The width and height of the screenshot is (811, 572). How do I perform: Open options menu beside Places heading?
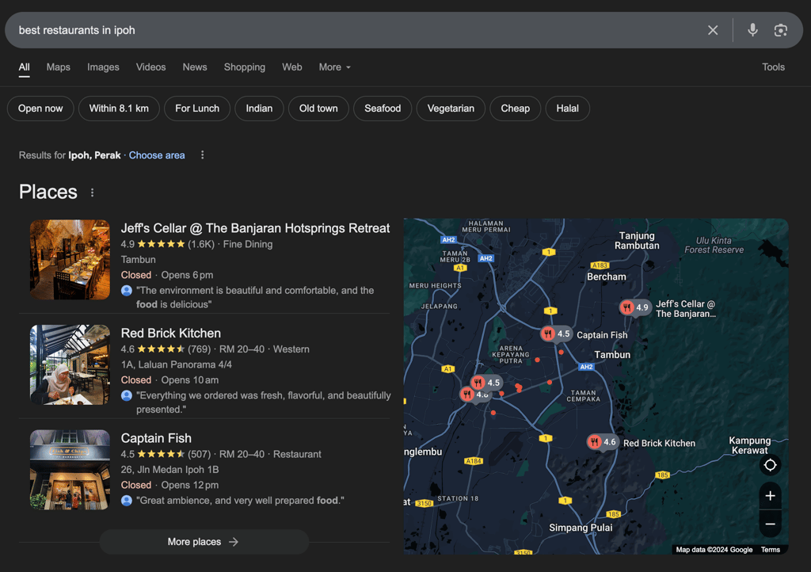pyautogui.click(x=92, y=193)
